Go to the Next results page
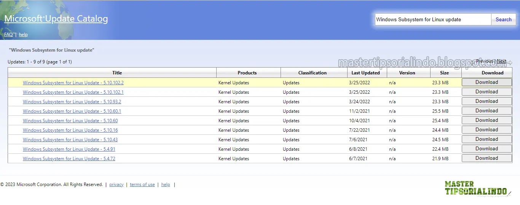Image resolution: width=520 pixels, height=205 pixels. (x=501, y=61)
